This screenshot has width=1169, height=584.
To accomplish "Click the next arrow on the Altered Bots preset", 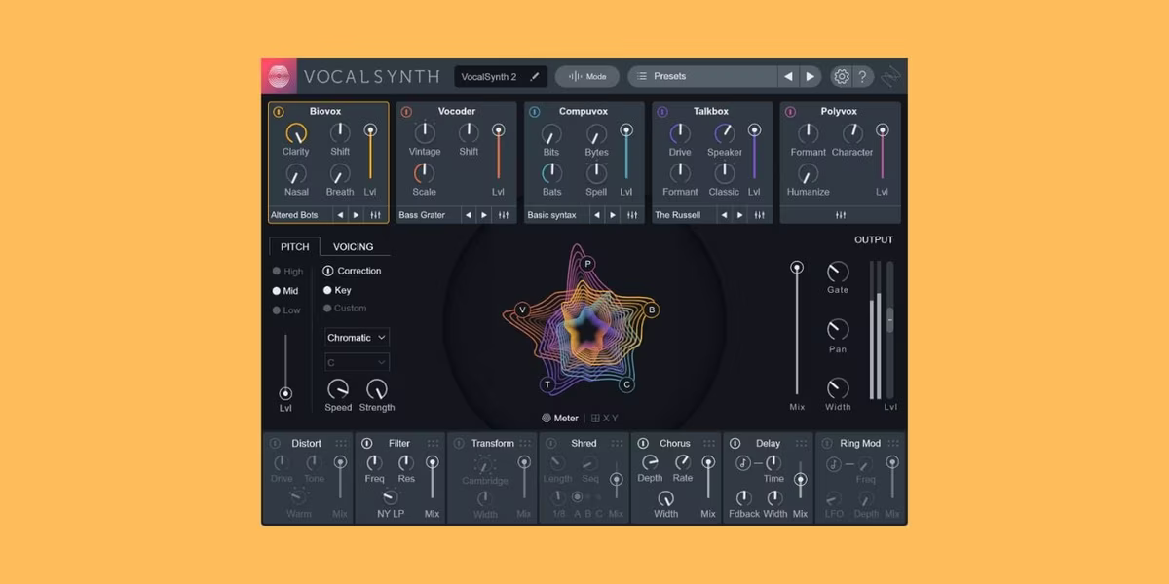I will click(355, 215).
